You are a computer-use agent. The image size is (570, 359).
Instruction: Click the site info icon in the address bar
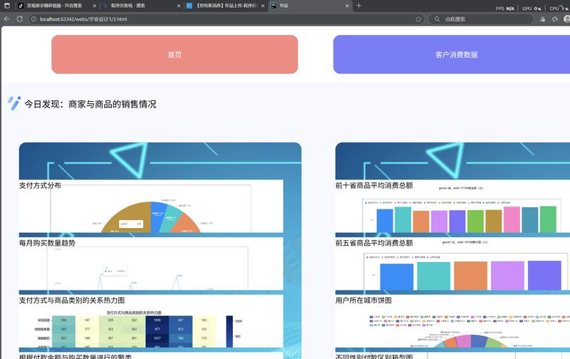pyautogui.click(x=33, y=19)
